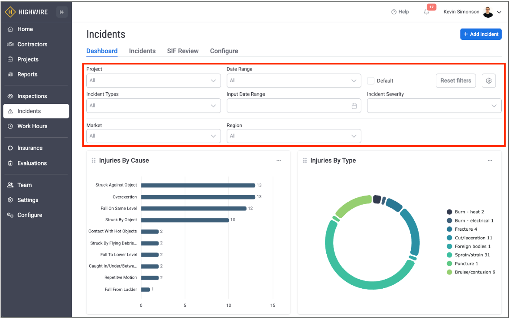Open Injuries By Cause options menu
Screen dimensions: 510x319
(279, 161)
